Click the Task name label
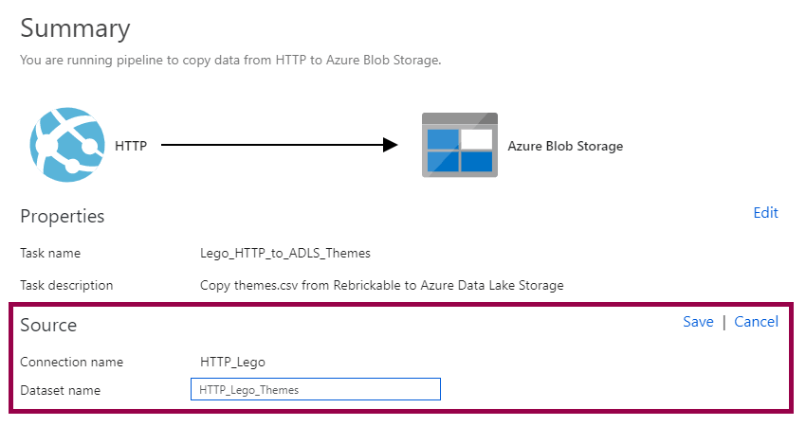Screen dimensions: 806x426 pos(50,254)
